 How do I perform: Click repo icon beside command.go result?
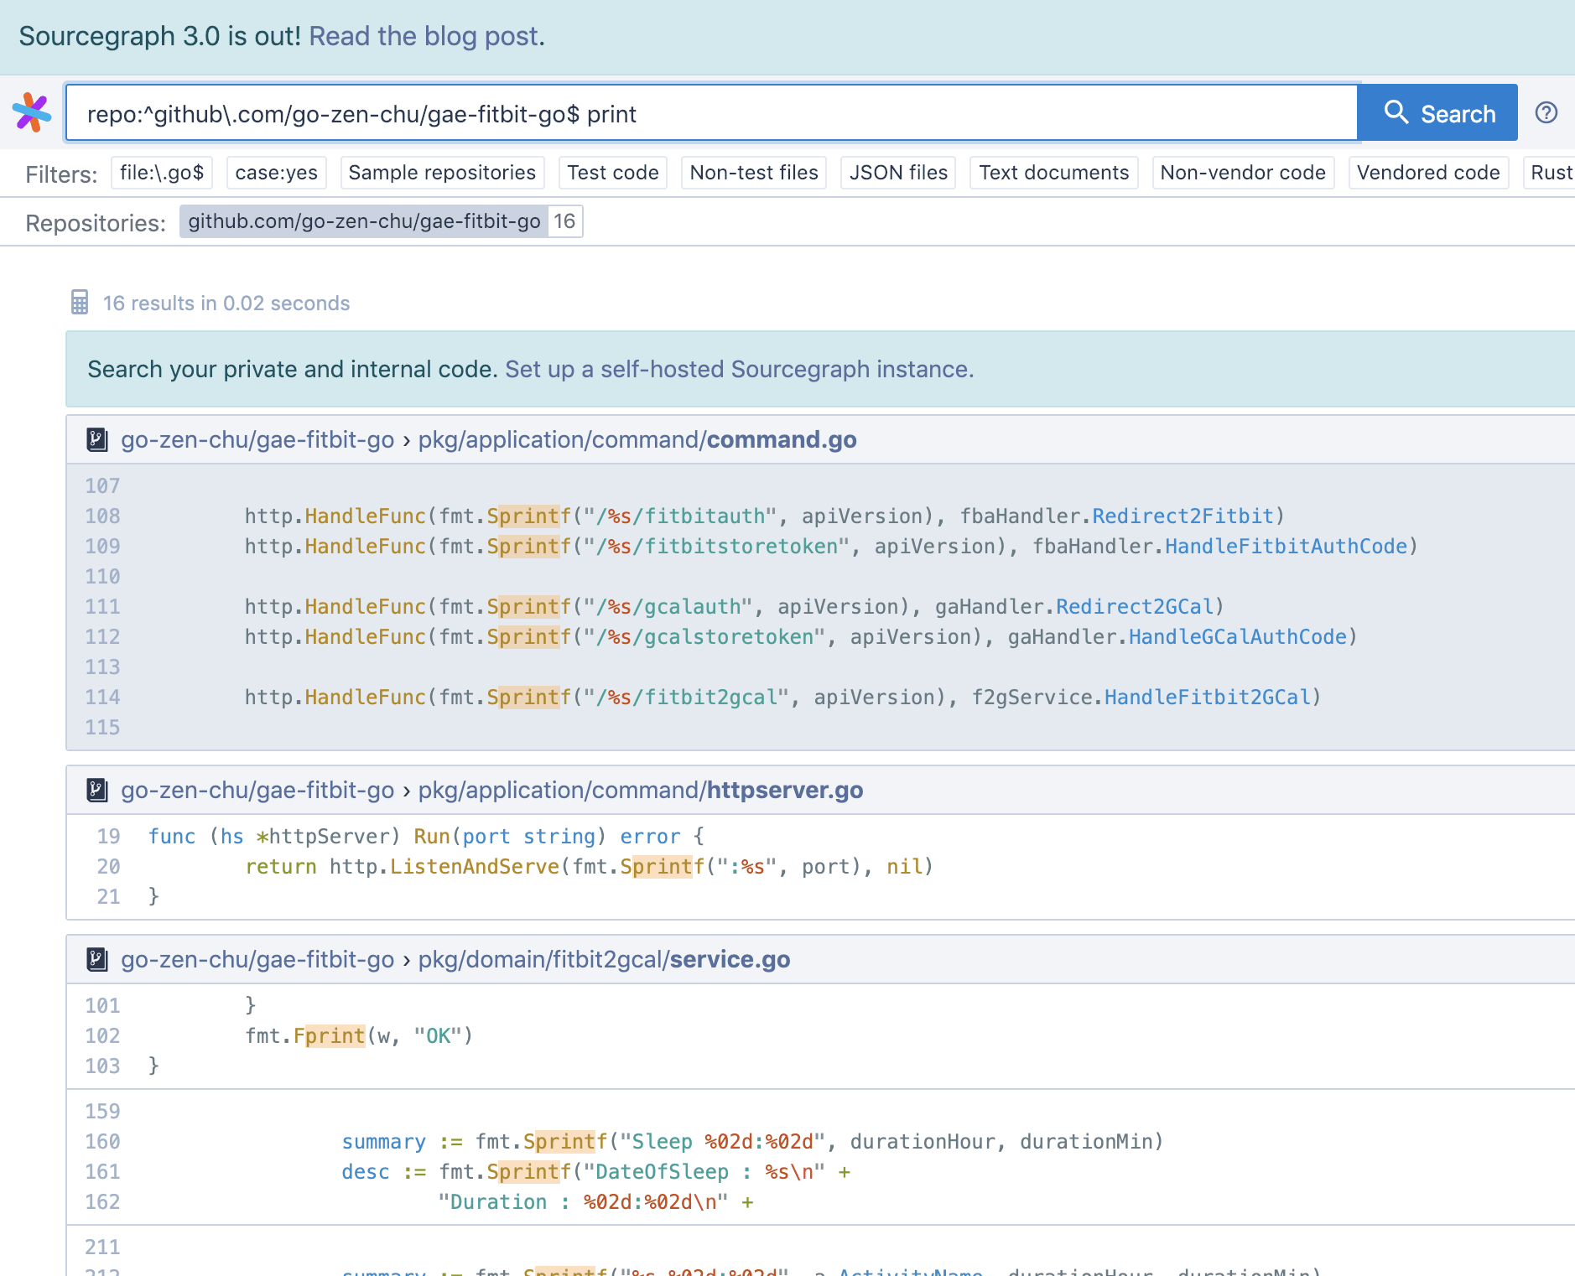click(97, 439)
